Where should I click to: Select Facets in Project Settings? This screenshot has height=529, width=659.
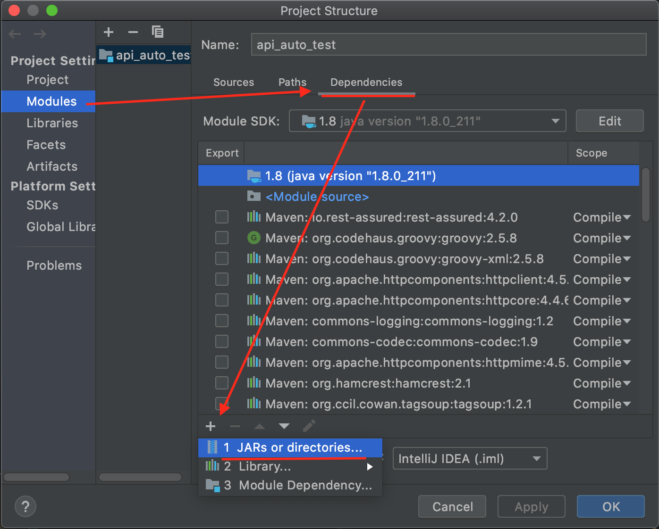[46, 145]
